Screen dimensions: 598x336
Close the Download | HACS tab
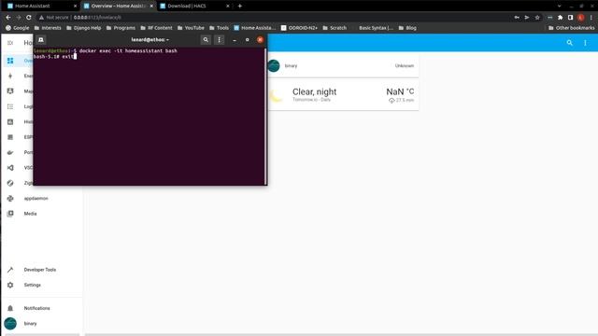pyautogui.click(x=228, y=6)
